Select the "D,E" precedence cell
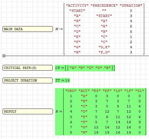The height and width of the screenshot is (139, 149). pos(104,47)
